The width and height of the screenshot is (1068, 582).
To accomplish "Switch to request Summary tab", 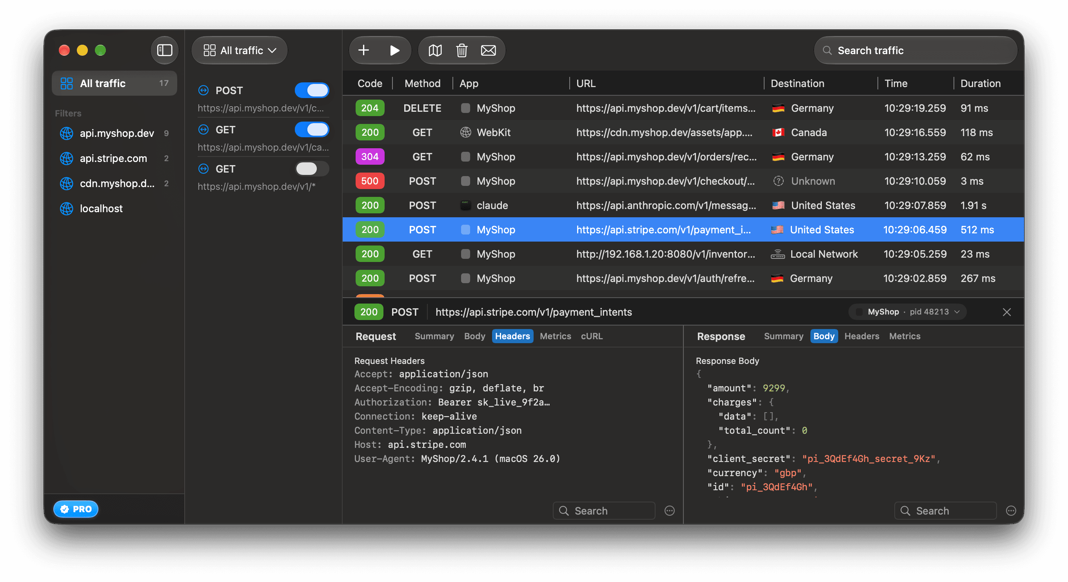I will click(x=434, y=336).
